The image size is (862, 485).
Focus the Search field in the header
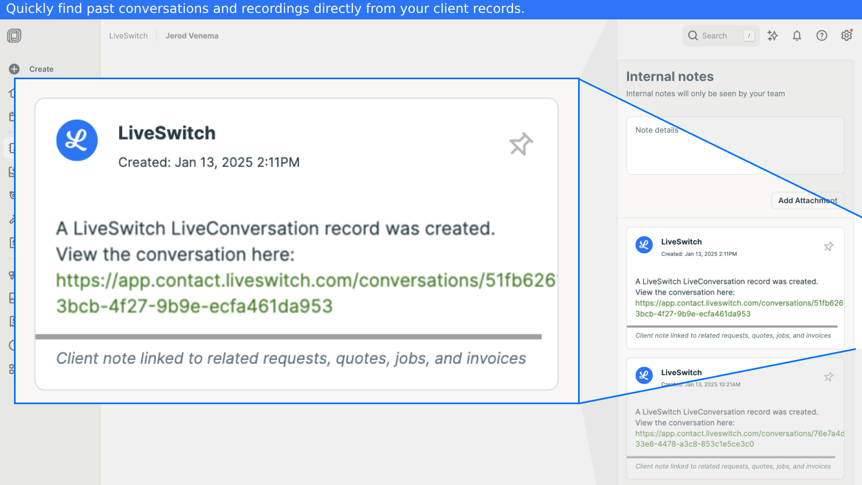(x=721, y=36)
